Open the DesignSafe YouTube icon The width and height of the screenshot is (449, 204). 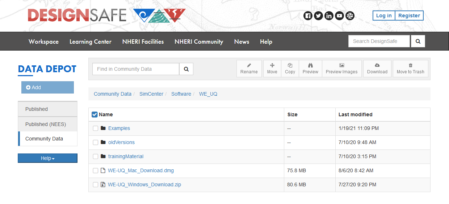point(339,16)
